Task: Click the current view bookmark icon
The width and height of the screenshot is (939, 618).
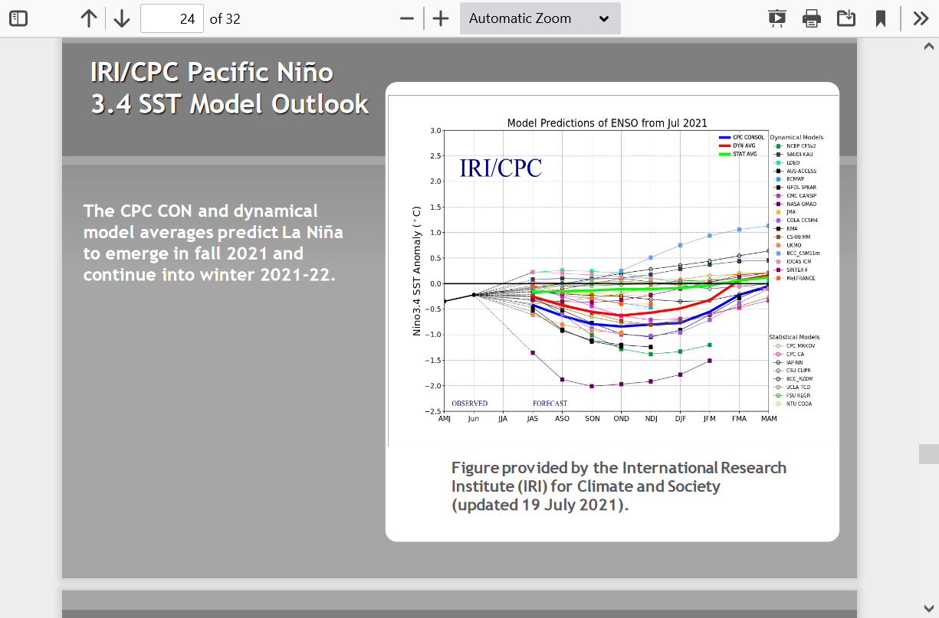Action: tap(881, 18)
